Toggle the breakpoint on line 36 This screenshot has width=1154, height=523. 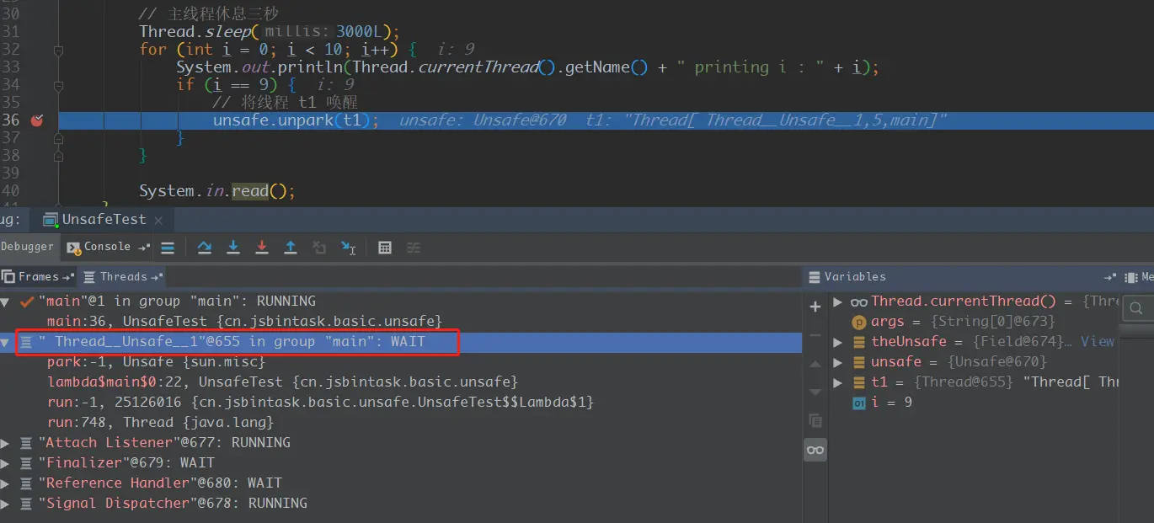pyautogui.click(x=36, y=120)
